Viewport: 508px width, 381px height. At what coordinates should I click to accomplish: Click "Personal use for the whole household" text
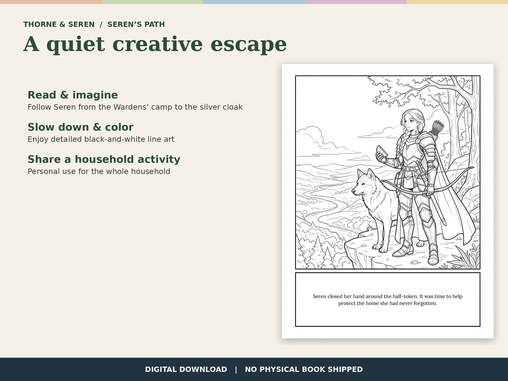point(99,171)
